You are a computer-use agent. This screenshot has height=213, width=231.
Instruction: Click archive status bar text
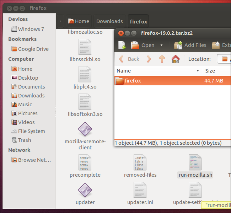(168, 143)
